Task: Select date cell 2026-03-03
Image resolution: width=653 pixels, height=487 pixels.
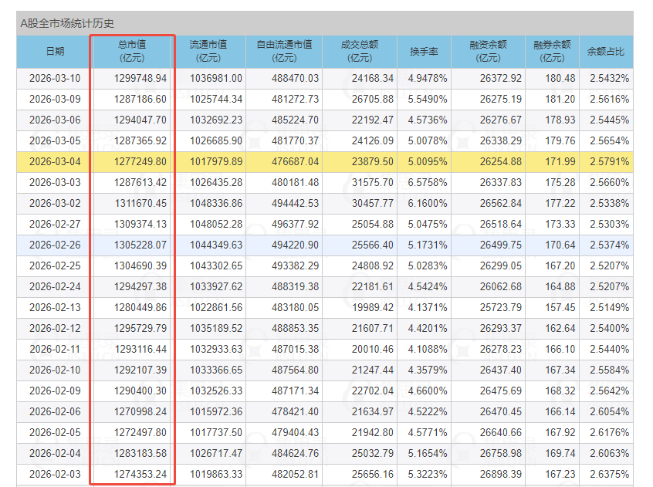Action: (55, 182)
